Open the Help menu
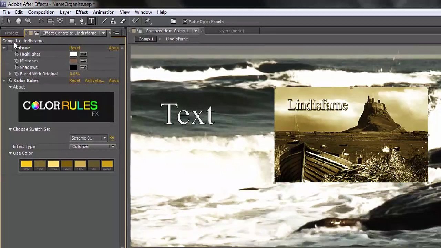 [x=162, y=12]
